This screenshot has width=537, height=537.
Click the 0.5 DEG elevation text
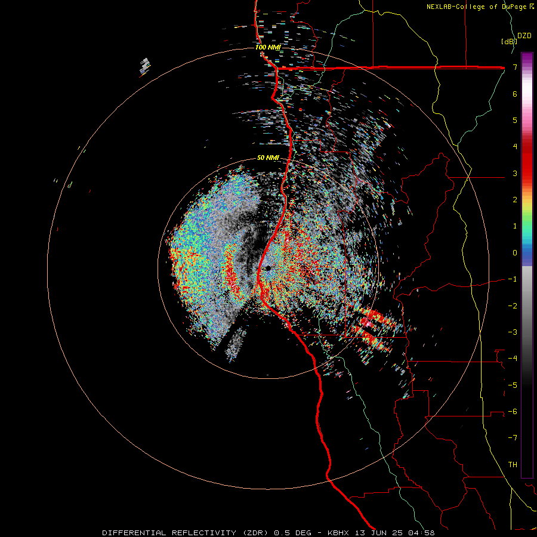click(292, 533)
